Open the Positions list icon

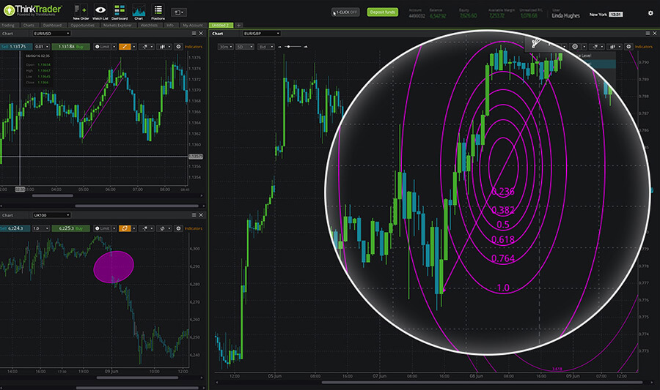coord(158,12)
